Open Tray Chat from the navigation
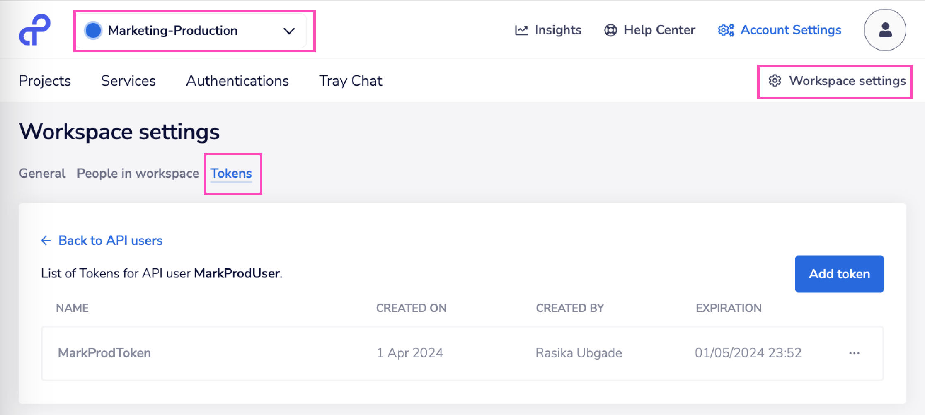 [x=351, y=81]
